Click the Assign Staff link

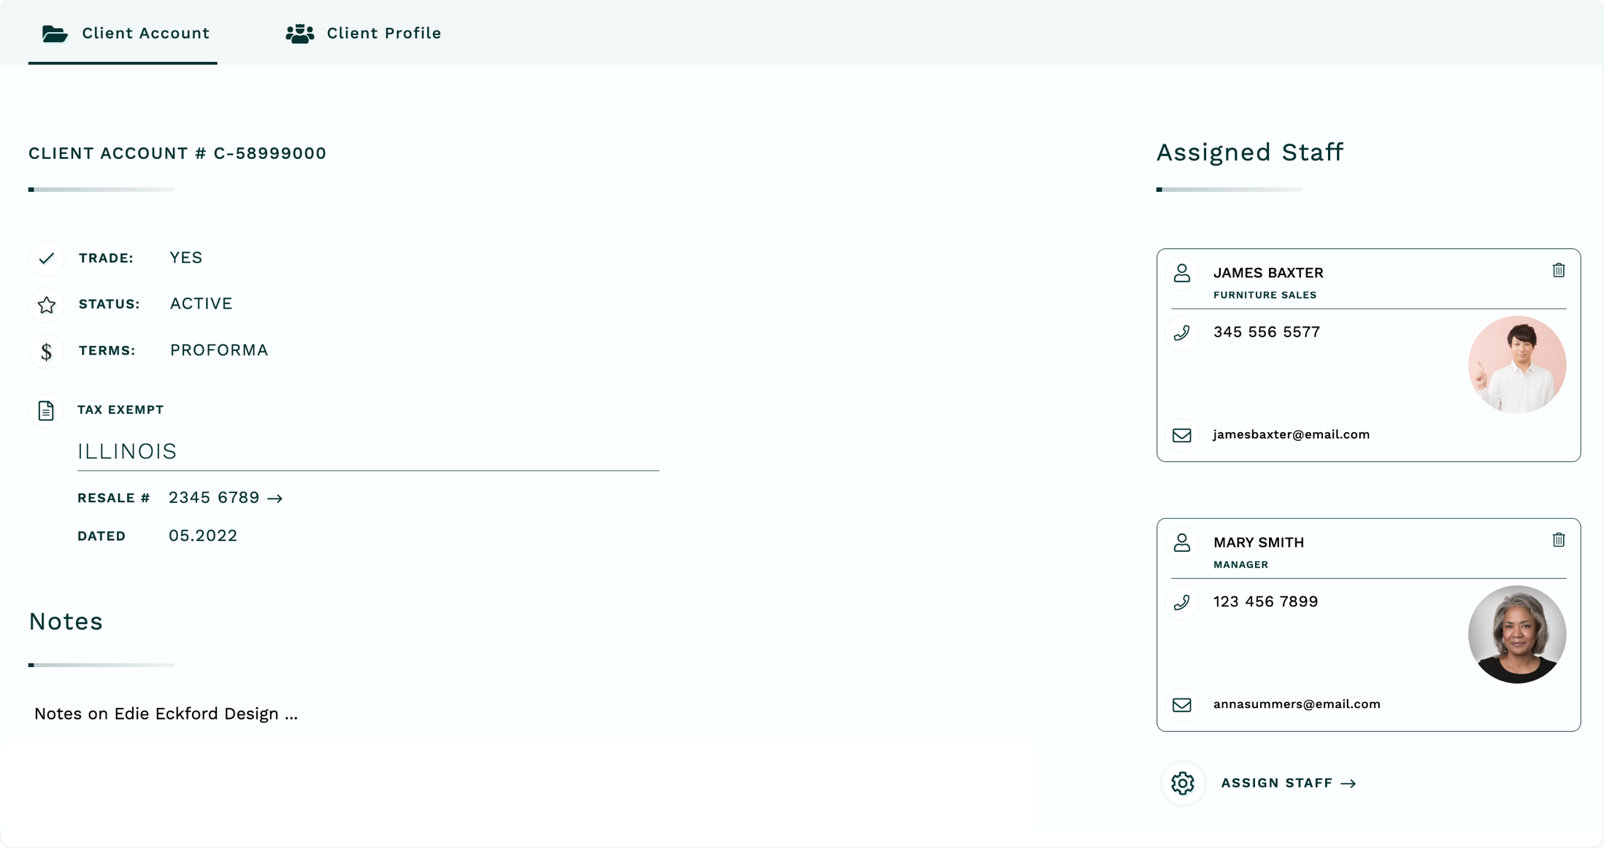click(x=1277, y=782)
